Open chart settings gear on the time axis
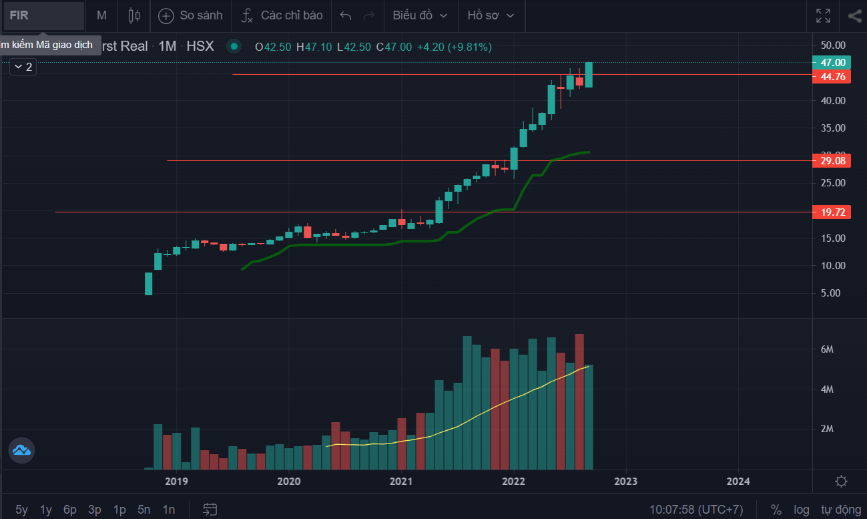 click(841, 481)
